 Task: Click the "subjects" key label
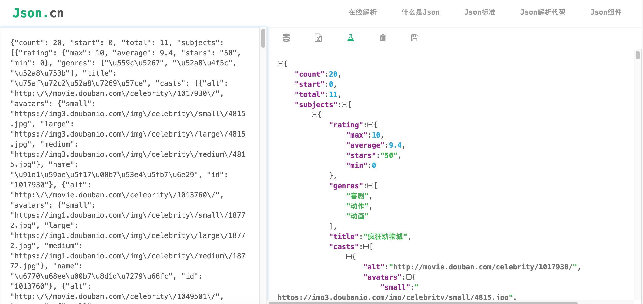click(316, 105)
